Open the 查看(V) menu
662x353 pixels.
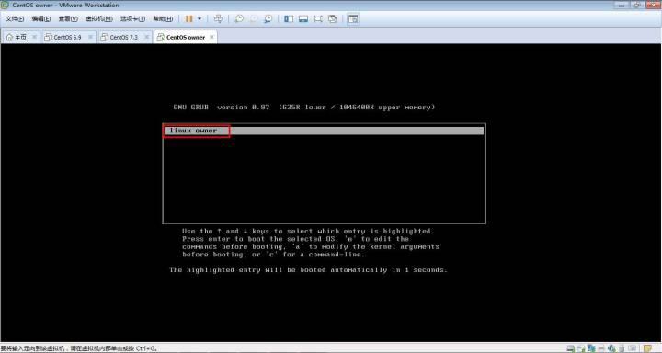point(68,18)
